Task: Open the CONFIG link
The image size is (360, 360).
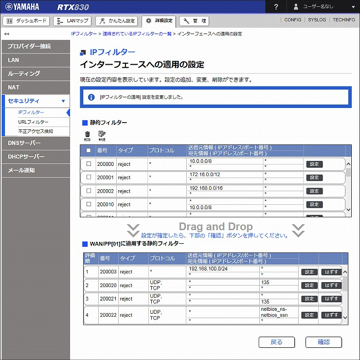Action: (x=292, y=20)
